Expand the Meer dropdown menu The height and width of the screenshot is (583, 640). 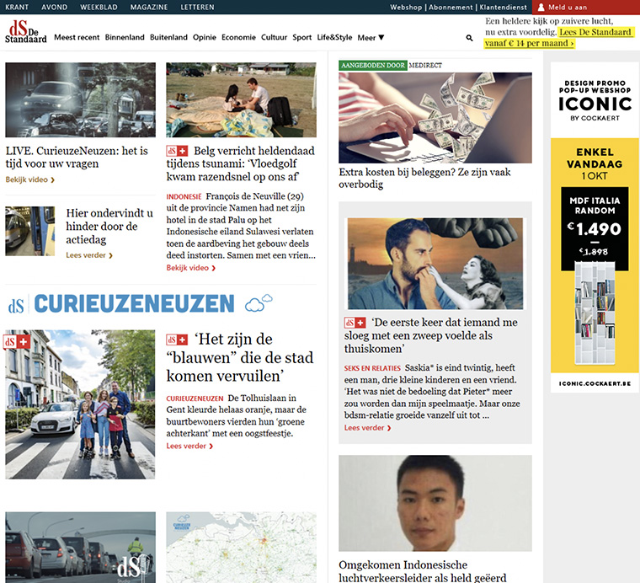click(x=371, y=38)
